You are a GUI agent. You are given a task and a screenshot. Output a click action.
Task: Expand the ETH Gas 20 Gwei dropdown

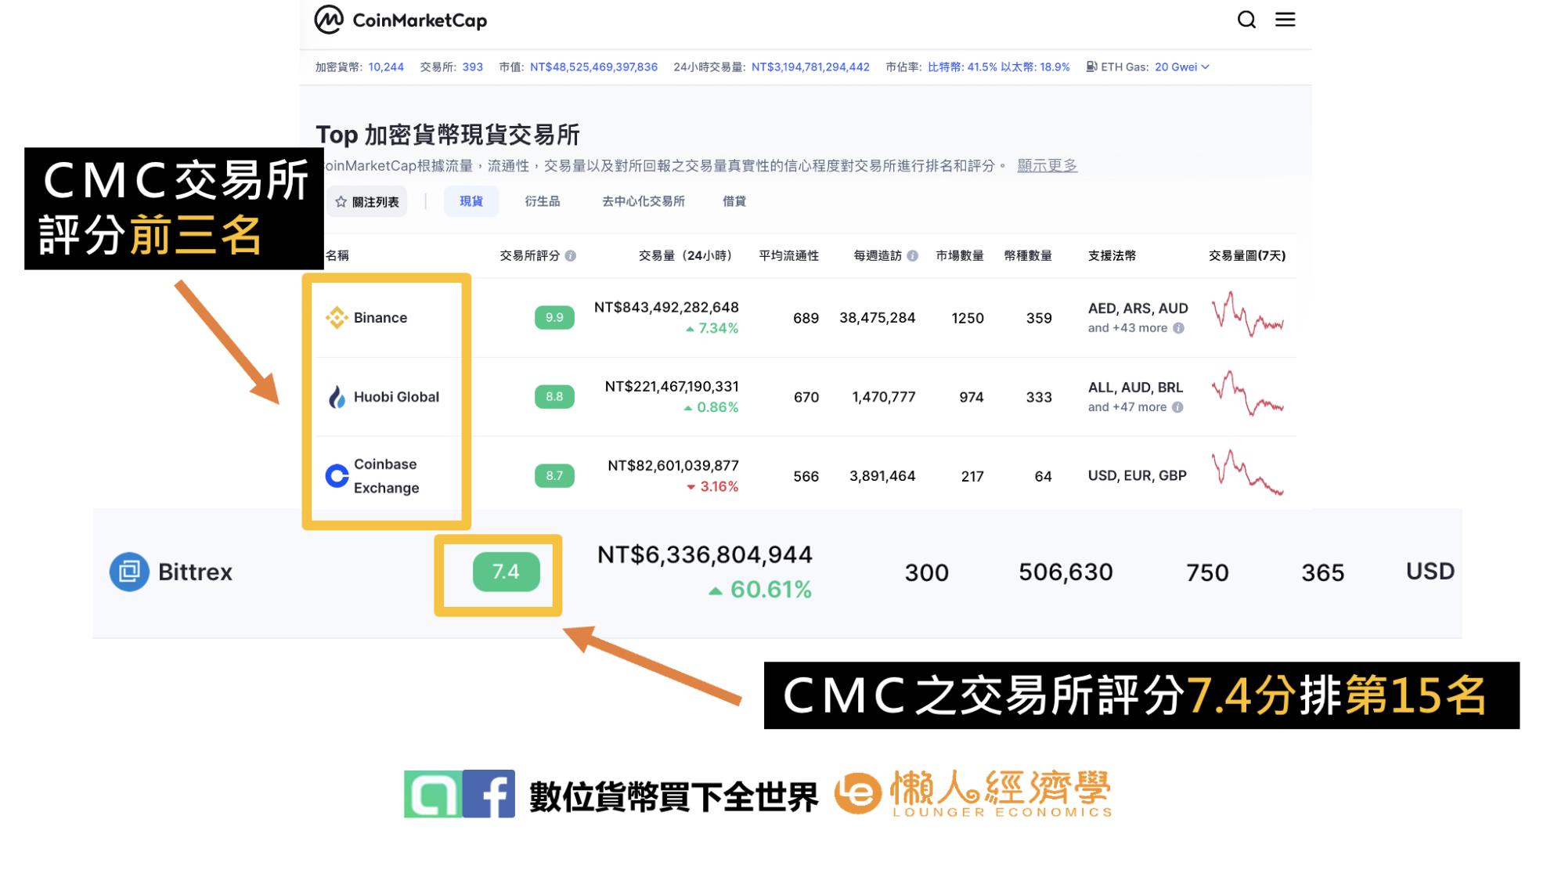click(x=1182, y=67)
